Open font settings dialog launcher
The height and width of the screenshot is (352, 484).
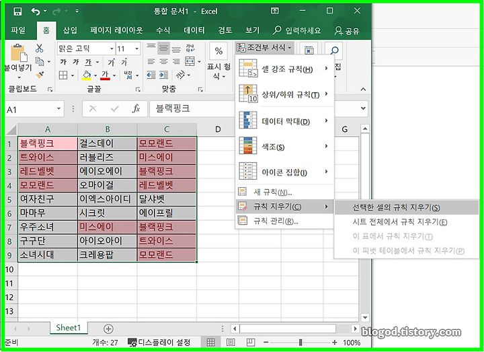click(138, 90)
